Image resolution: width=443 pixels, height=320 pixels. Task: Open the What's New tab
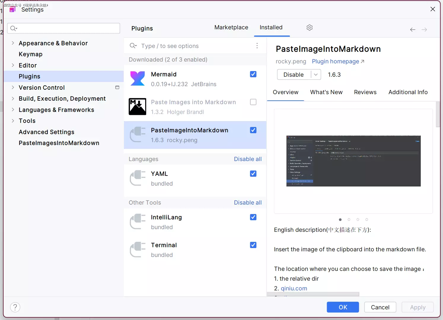tap(326, 92)
